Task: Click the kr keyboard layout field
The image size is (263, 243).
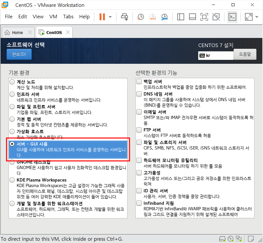Action: 216,56
